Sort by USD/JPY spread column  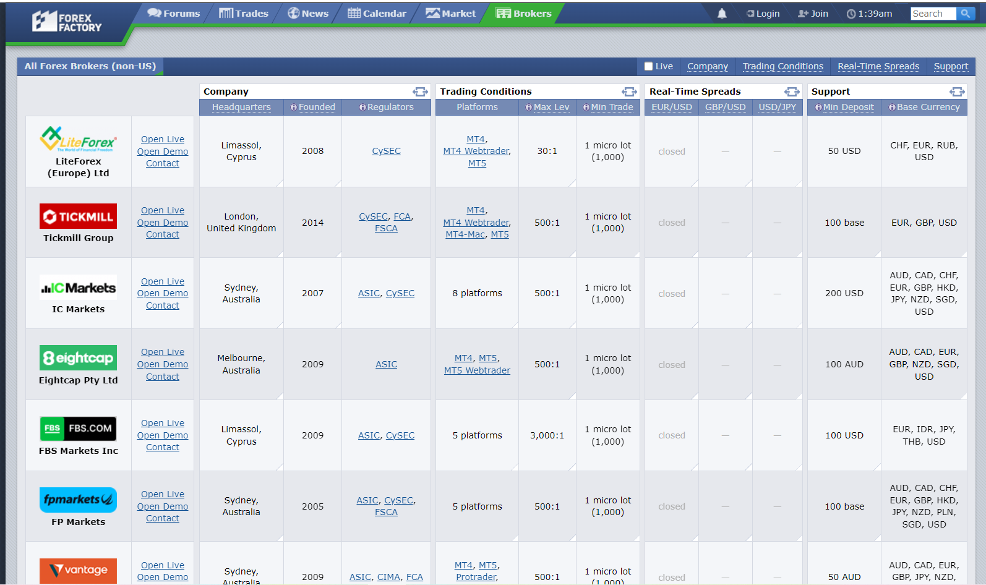pos(777,107)
